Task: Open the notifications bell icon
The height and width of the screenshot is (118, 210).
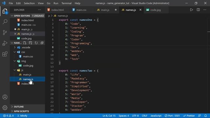Action: (x=206, y=116)
